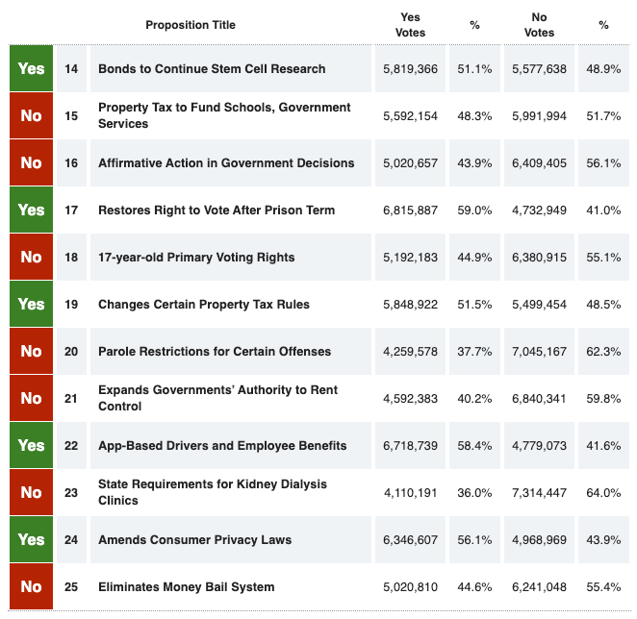Open Bonds to Continue Stem Cell Research
This screenshot has width=637, height=619.
pos(212,69)
